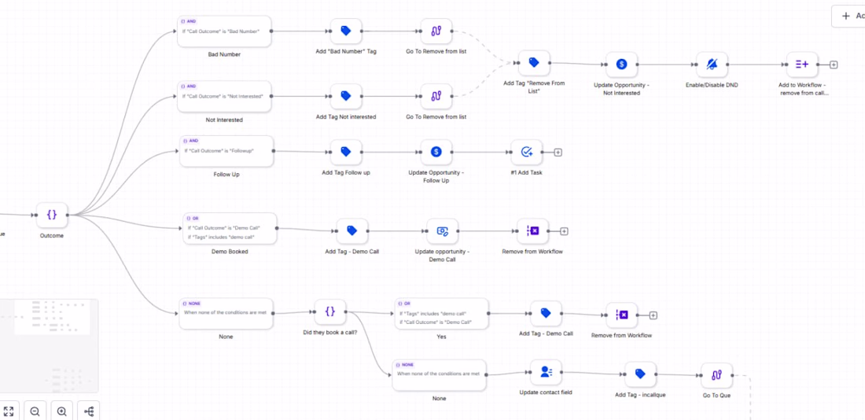This screenshot has height=420, width=865.
Task: Click the "Yes" branch label
Action: (x=441, y=337)
